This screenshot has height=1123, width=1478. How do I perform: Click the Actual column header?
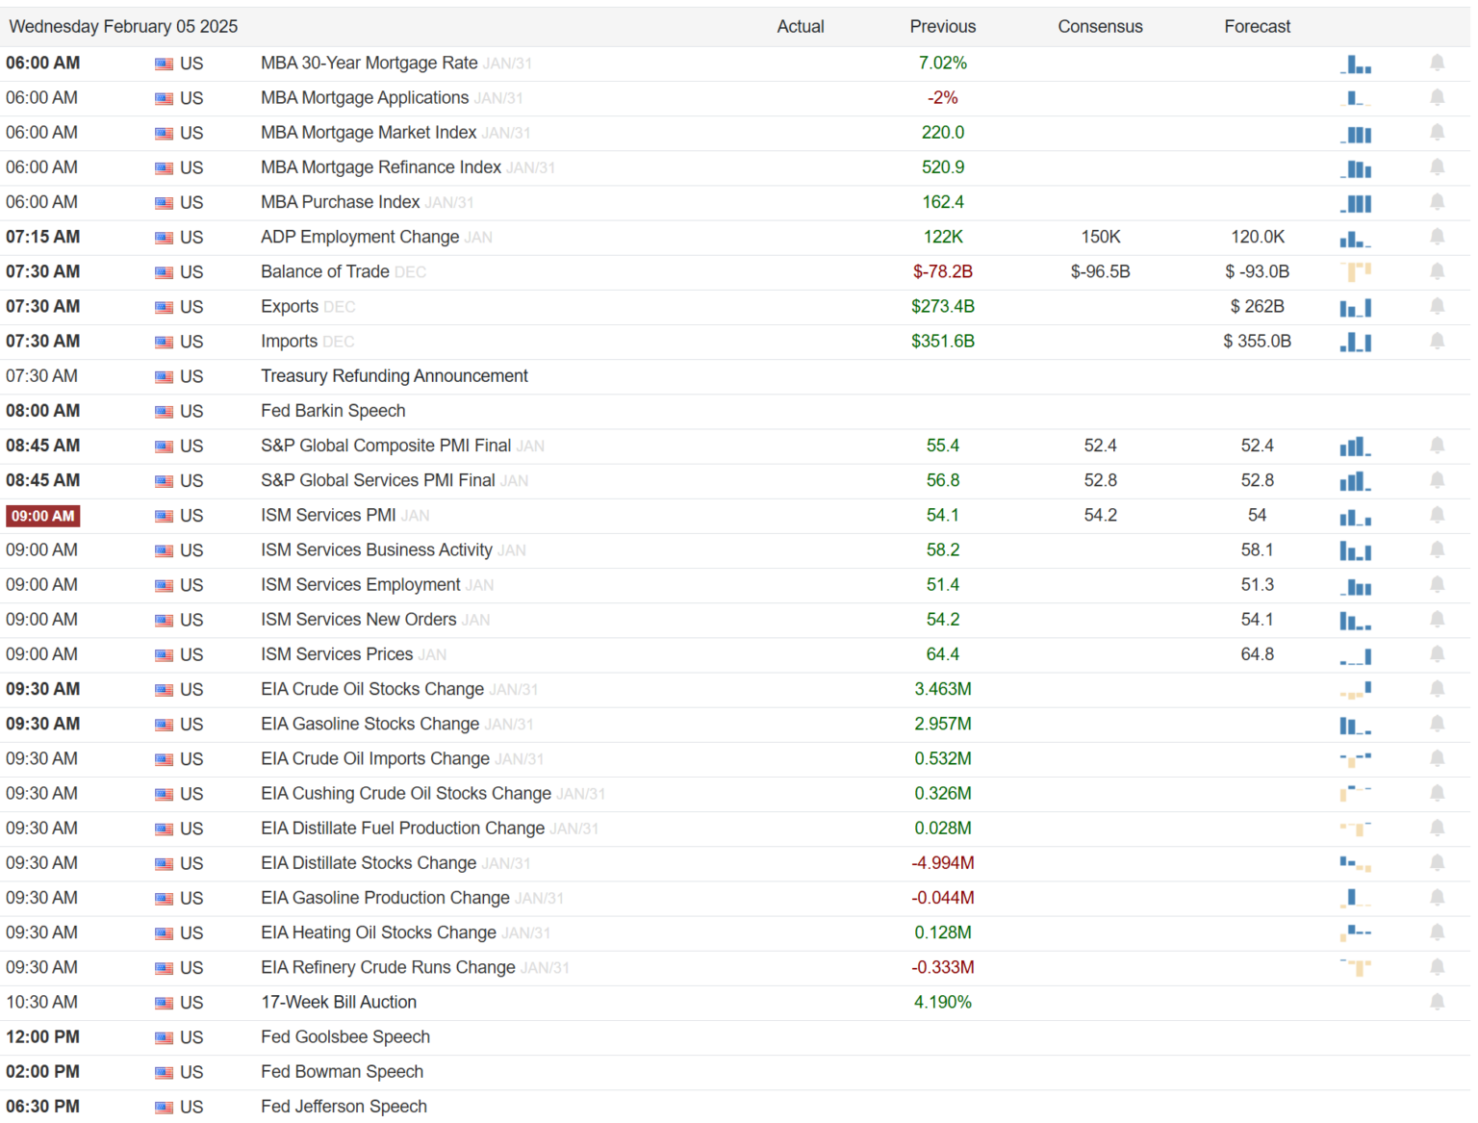click(800, 27)
